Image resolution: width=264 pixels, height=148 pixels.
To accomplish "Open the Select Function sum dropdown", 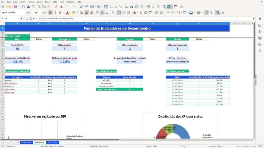I will point(33,18).
